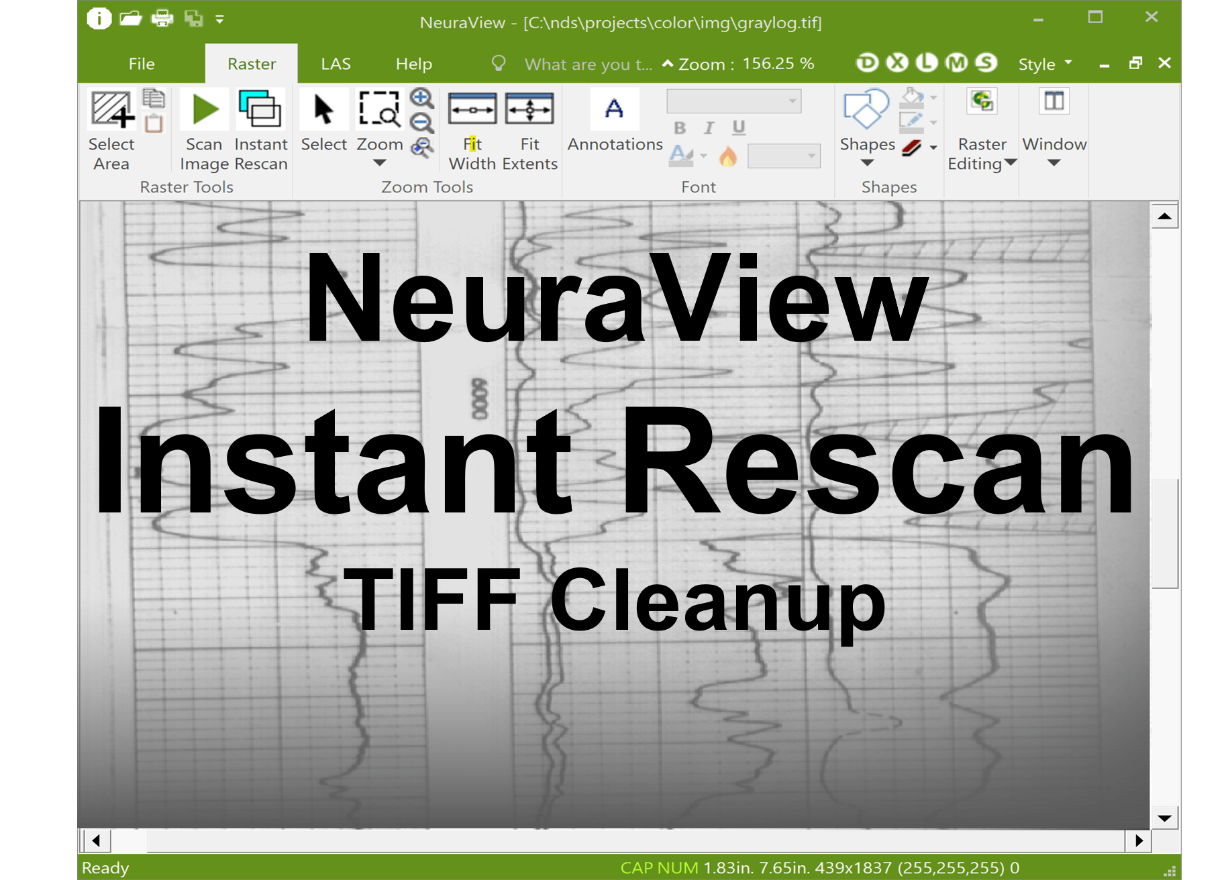Click '439x1837' in the status bar
This screenshot has width=1230, height=880.
853,868
